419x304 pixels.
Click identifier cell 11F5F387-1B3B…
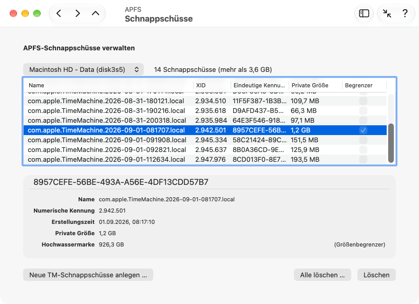259,101
